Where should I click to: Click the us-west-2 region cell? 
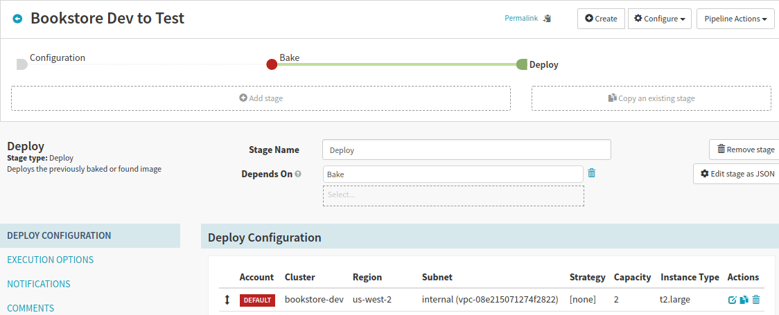tap(373, 300)
